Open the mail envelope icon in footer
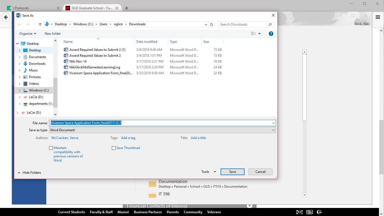Screen dimensions: 384x216 tap(299, 212)
